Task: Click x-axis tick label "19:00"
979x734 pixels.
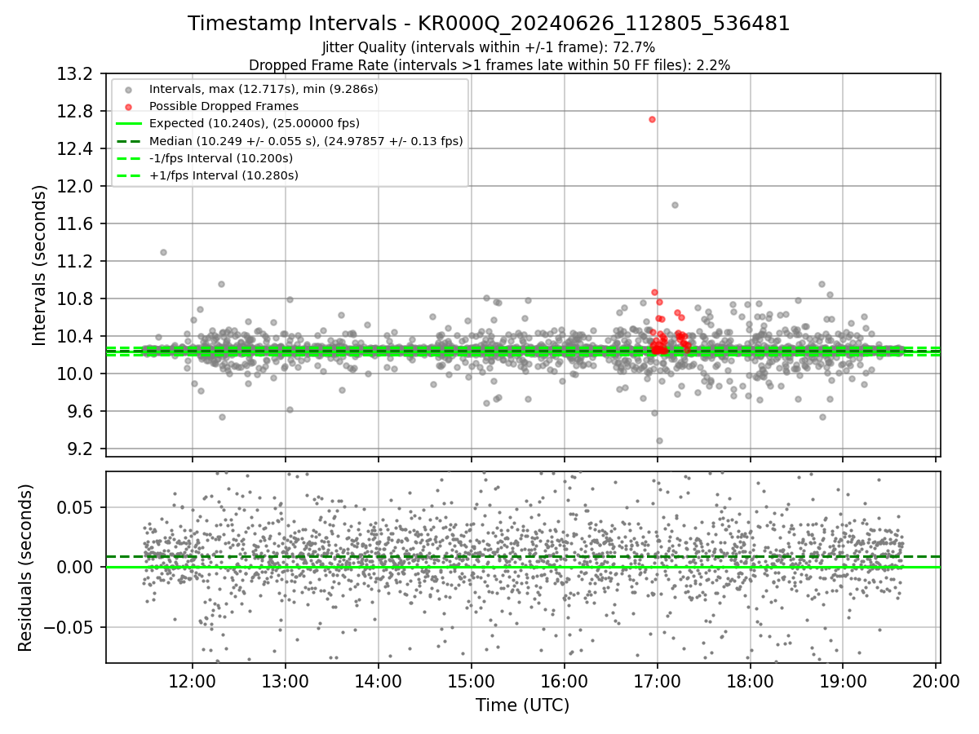Action: coord(843,680)
